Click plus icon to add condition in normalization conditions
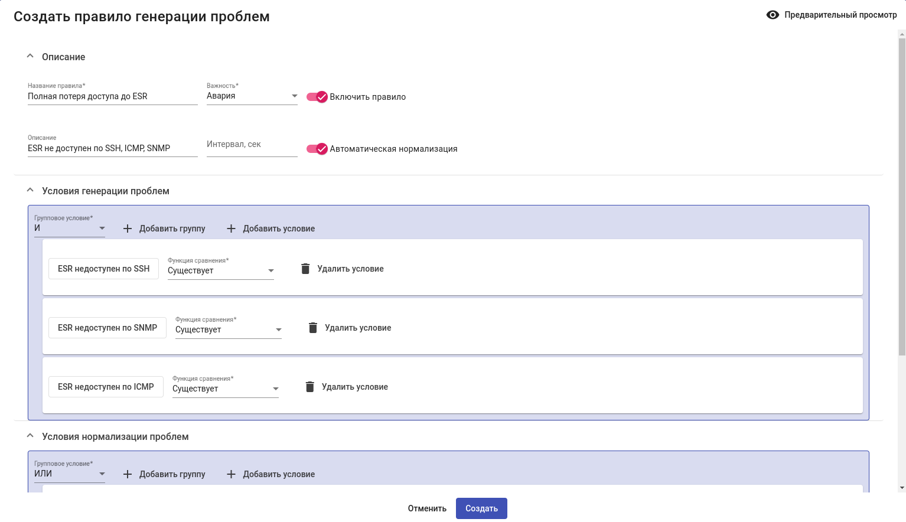 pos(232,474)
